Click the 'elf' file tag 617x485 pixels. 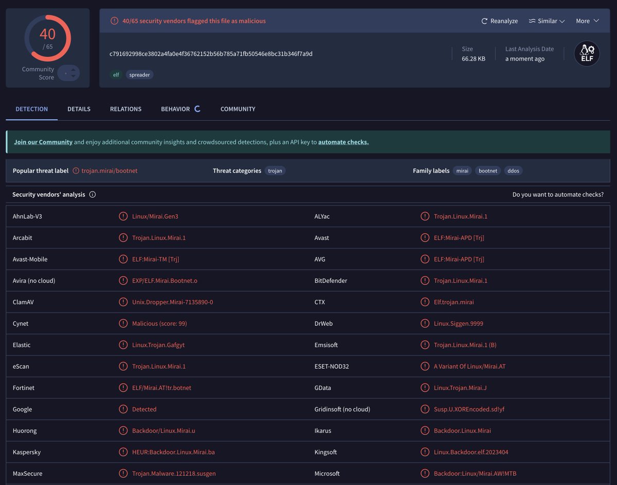116,75
